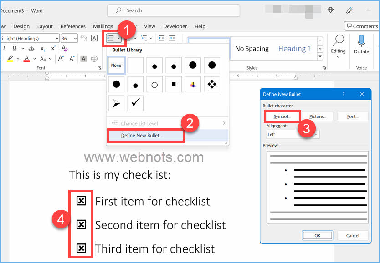Click the Symbol button in dialog

(282, 116)
